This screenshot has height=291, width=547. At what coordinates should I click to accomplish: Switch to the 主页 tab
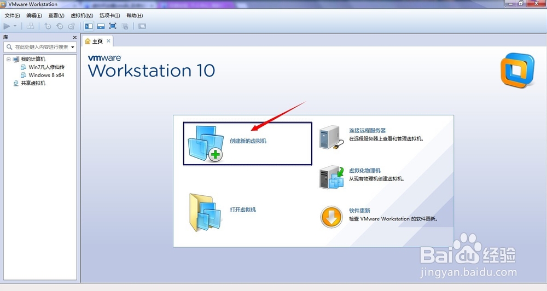tap(97, 41)
